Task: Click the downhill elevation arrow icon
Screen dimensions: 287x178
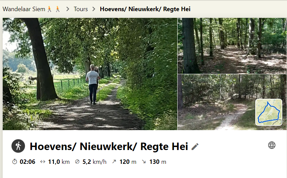Action: click(x=144, y=161)
